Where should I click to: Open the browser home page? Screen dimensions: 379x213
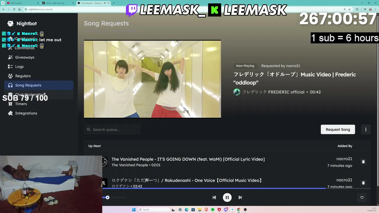pos(19,9)
